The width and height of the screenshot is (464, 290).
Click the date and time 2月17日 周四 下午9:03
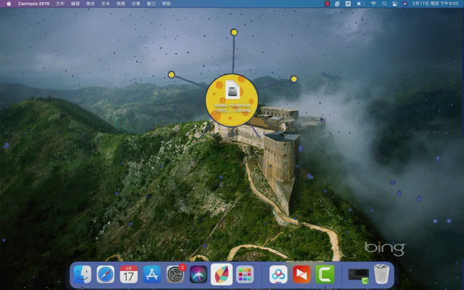click(435, 3)
